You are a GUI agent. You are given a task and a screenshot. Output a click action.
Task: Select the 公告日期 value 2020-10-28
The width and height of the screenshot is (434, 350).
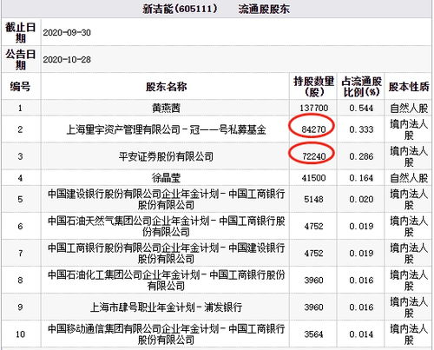click(67, 60)
